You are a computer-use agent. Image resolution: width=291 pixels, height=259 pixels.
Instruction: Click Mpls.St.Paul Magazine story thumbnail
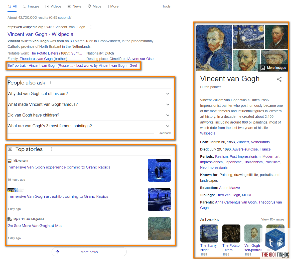click(159, 229)
